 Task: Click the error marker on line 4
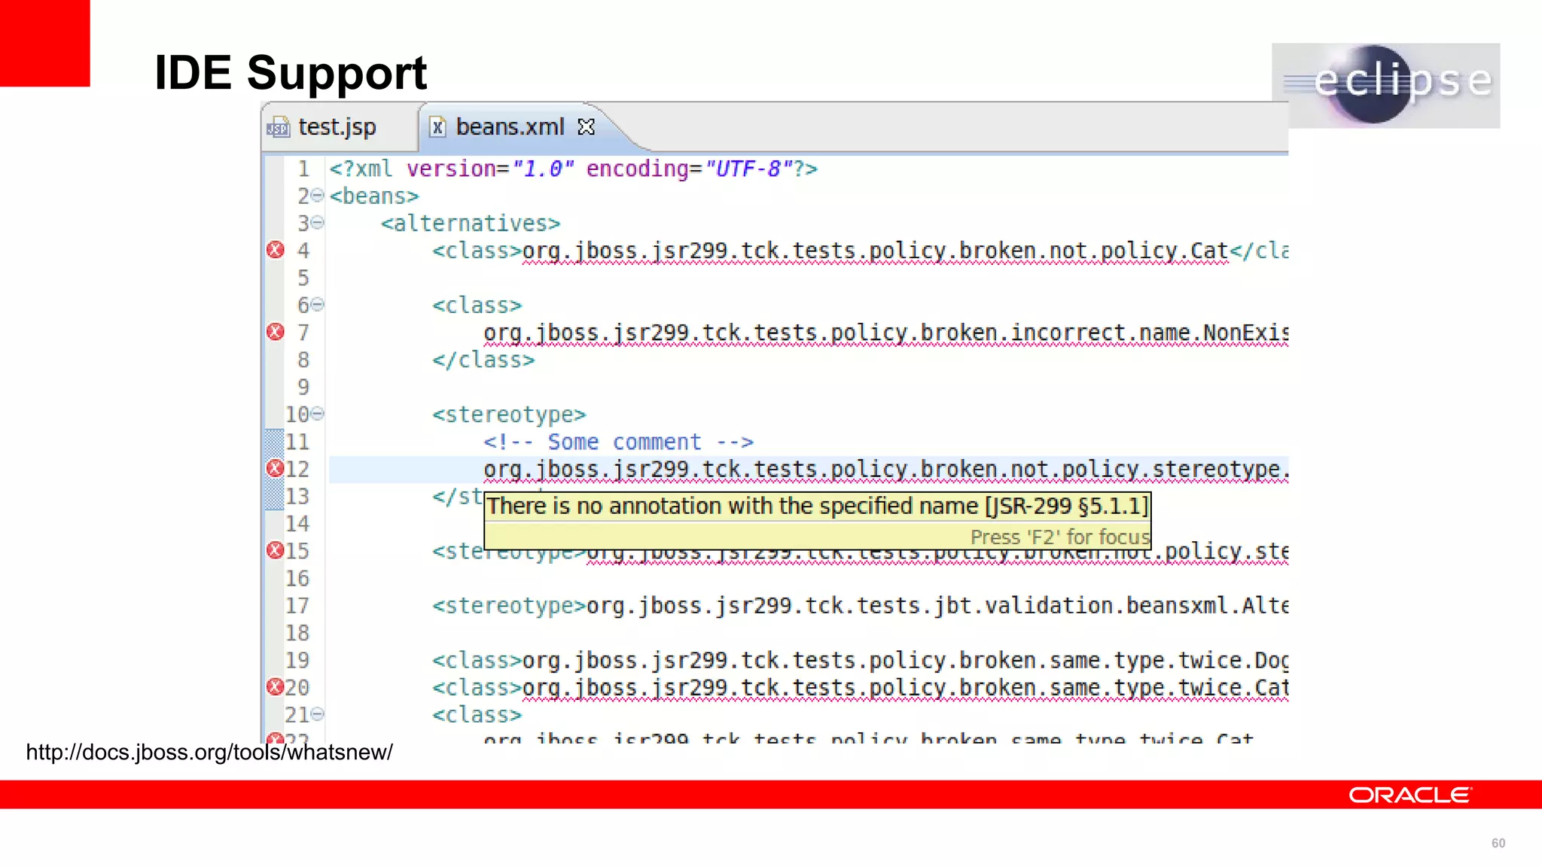pyautogui.click(x=276, y=250)
